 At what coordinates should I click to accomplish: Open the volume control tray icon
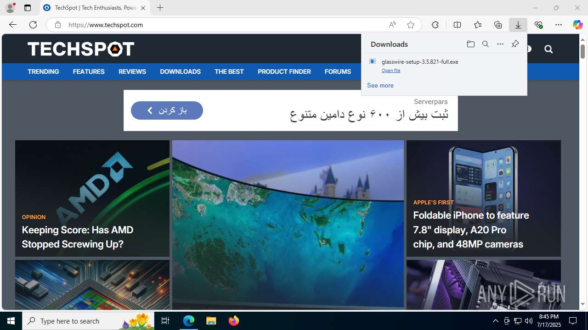coord(529,321)
